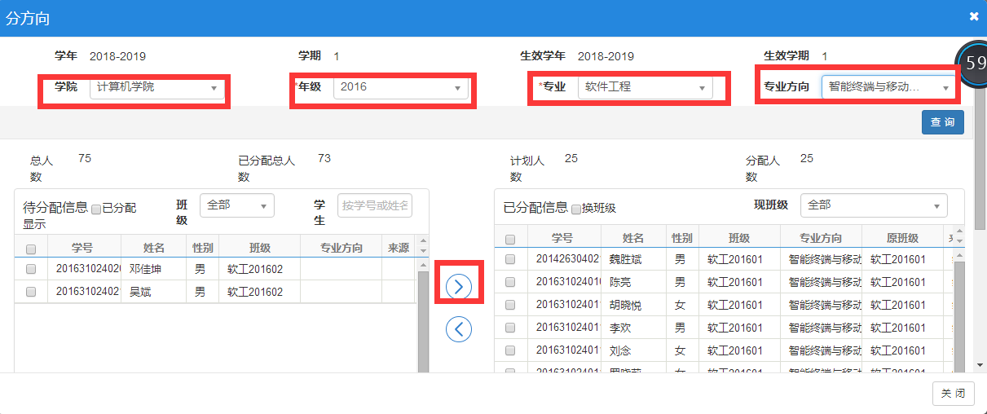Image resolution: width=987 pixels, height=414 pixels.
Task: Tick the 已分配显示 checkbox
Action: pyautogui.click(x=96, y=209)
